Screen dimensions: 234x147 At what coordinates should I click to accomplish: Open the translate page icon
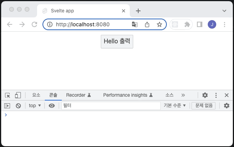pyautogui.click(x=135, y=24)
